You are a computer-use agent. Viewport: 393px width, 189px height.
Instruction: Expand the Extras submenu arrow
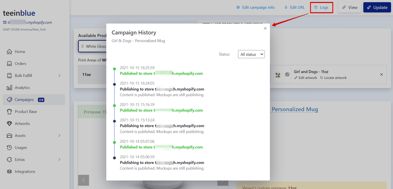[59, 160]
